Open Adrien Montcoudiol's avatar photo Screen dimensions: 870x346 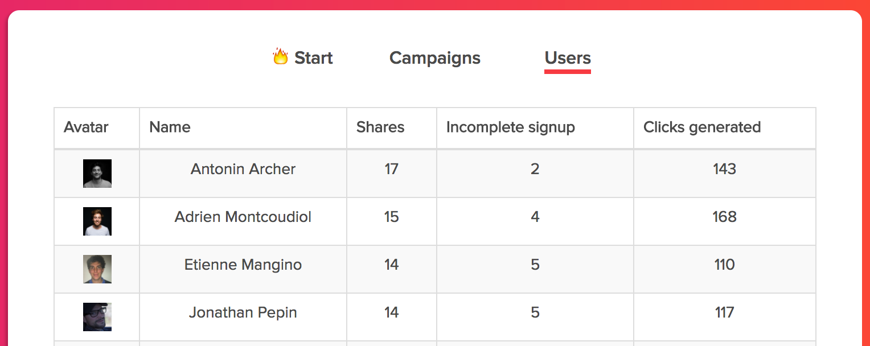[97, 221]
